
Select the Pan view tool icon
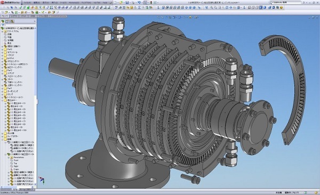pos(231,7)
